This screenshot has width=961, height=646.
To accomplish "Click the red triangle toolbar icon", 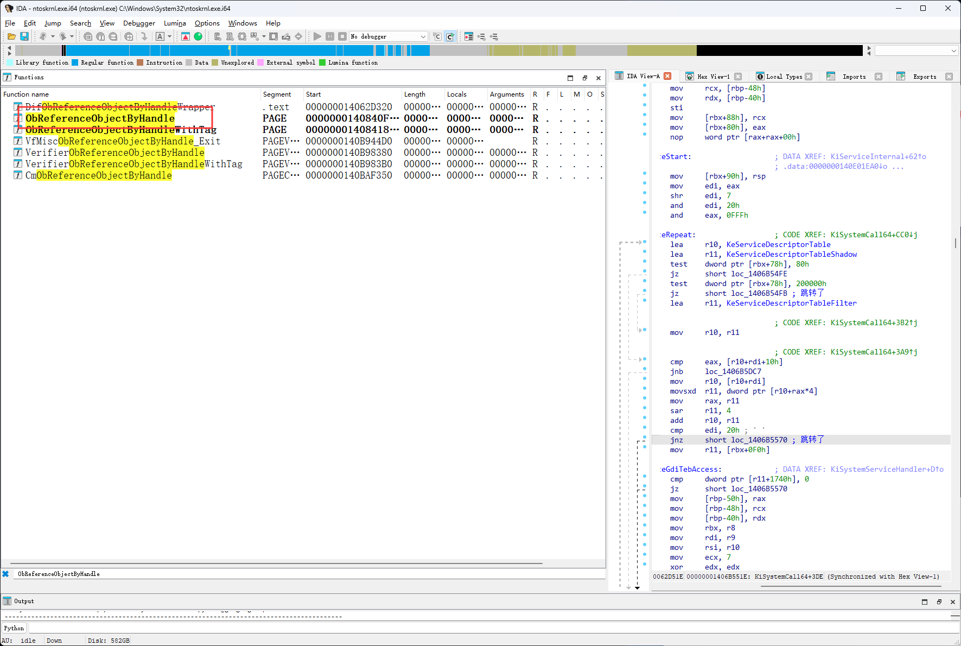I will (x=186, y=36).
